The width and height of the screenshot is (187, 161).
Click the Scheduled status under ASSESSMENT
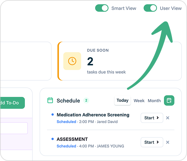click(x=67, y=146)
